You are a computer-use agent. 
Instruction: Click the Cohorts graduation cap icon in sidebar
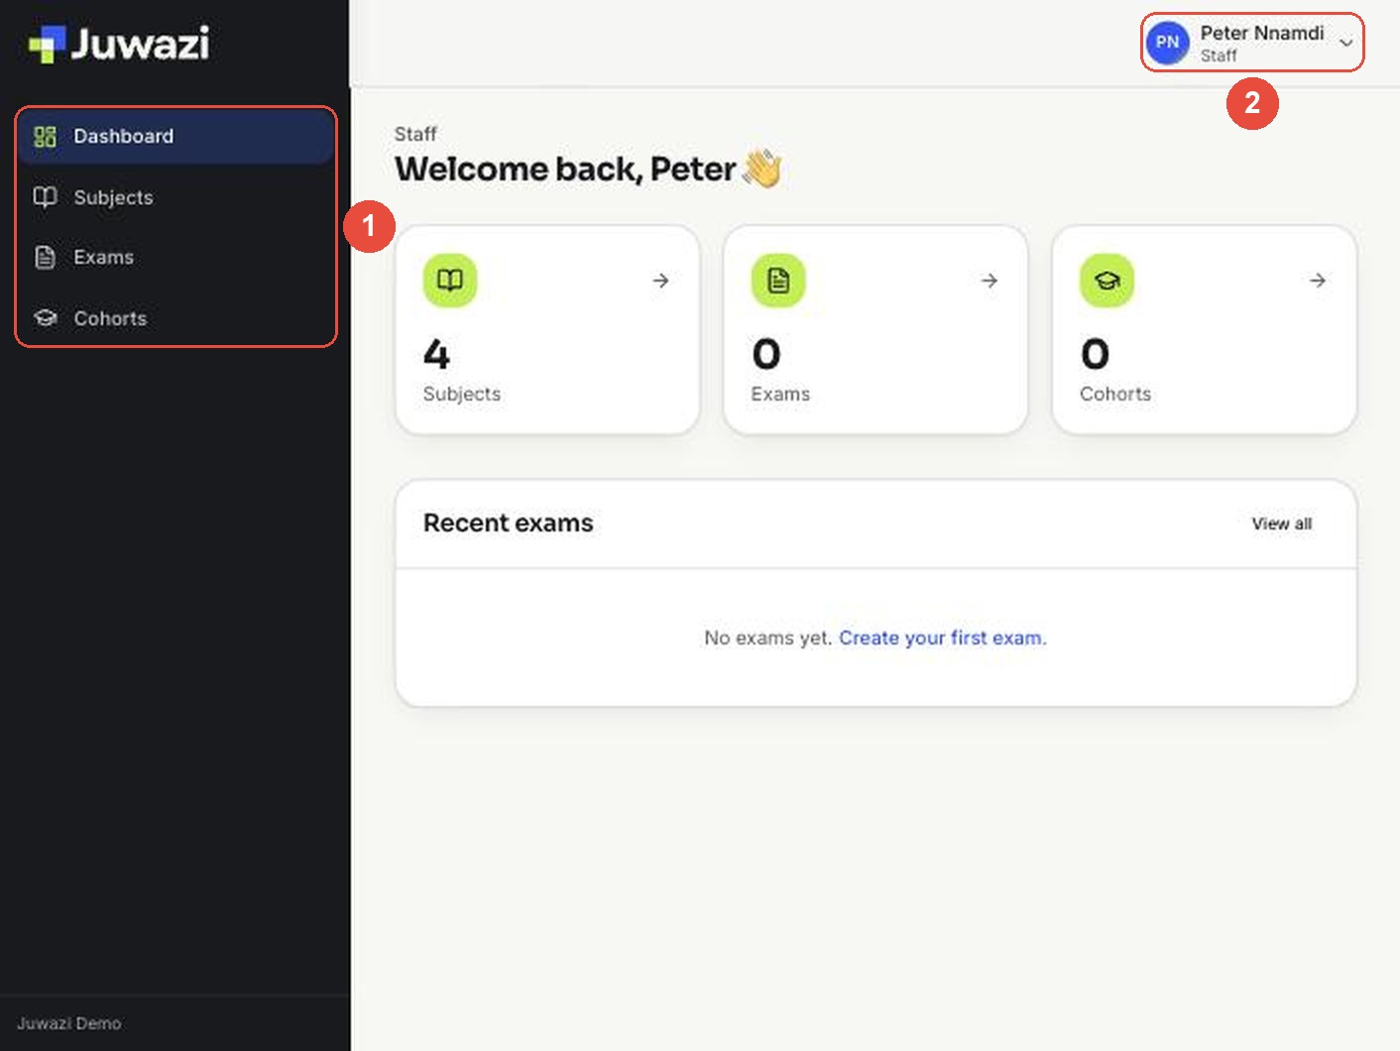pyautogui.click(x=46, y=318)
